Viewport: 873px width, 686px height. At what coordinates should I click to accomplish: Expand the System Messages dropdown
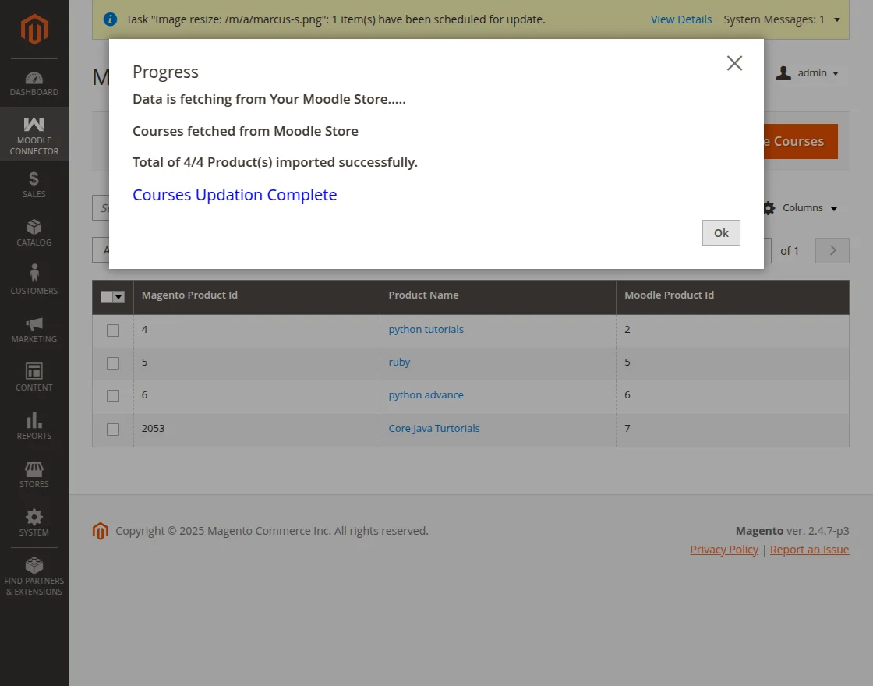782,19
